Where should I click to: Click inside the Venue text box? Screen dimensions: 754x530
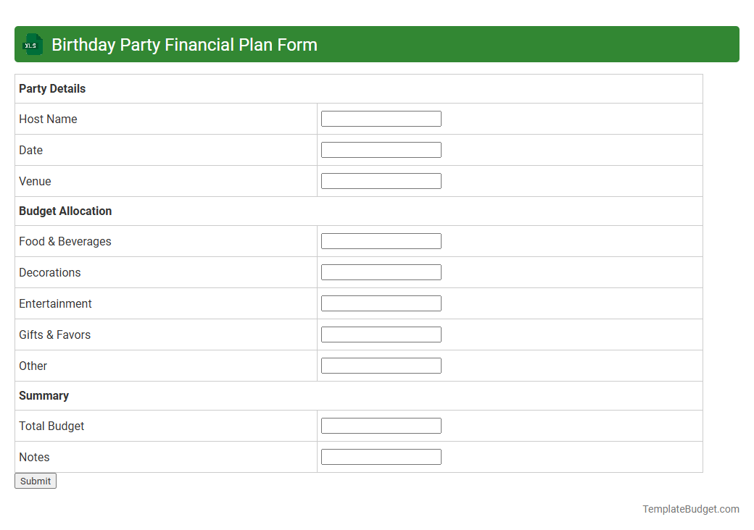tap(381, 180)
